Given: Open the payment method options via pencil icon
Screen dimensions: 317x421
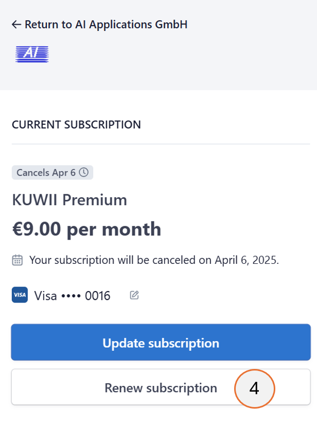Looking at the screenshot, I should (x=134, y=295).
